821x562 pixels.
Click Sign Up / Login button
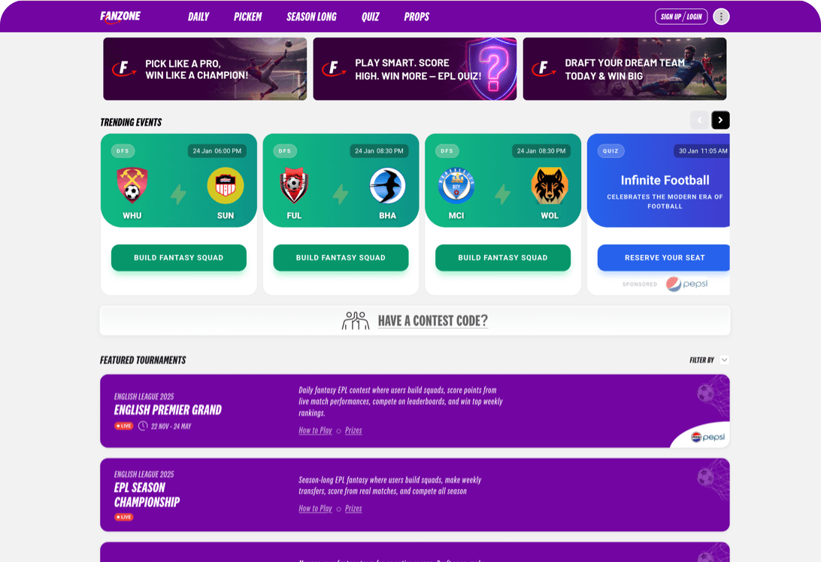[x=680, y=17]
